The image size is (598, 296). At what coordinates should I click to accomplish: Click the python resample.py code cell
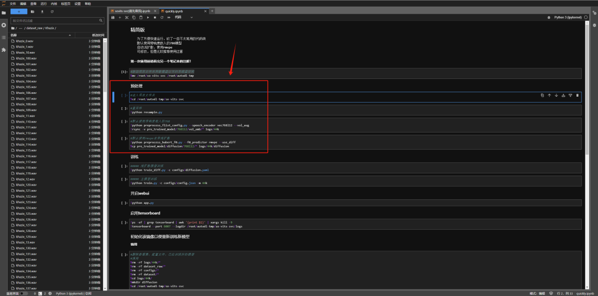tap(355, 110)
